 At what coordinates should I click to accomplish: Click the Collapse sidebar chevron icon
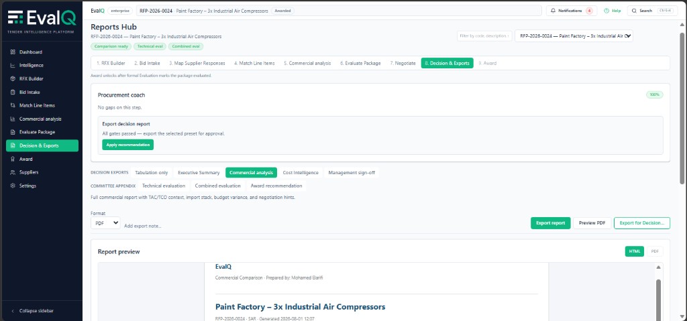pyautogui.click(x=13, y=311)
